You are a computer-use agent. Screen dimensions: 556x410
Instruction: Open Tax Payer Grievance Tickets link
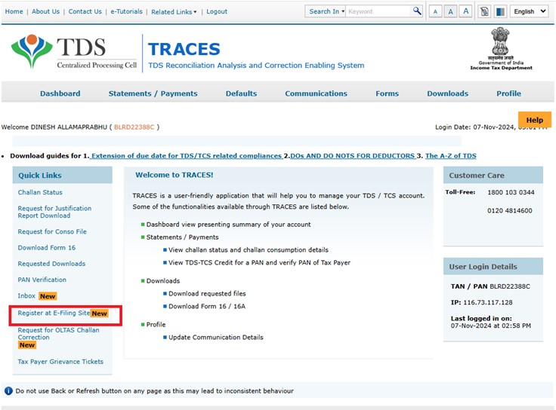(60, 362)
